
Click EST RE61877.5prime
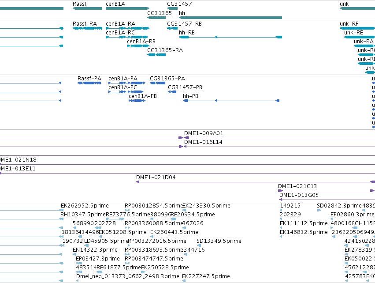pos(119,268)
